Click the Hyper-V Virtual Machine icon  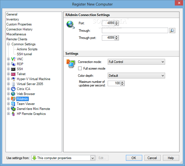[x=13, y=79]
